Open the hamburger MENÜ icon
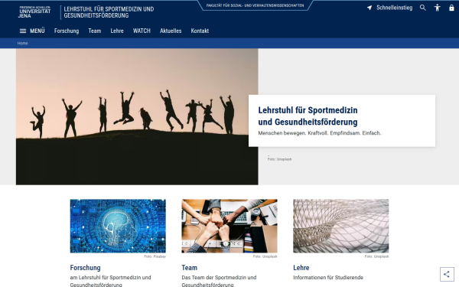The height and width of the screenshot is (287, 459). 23,31
